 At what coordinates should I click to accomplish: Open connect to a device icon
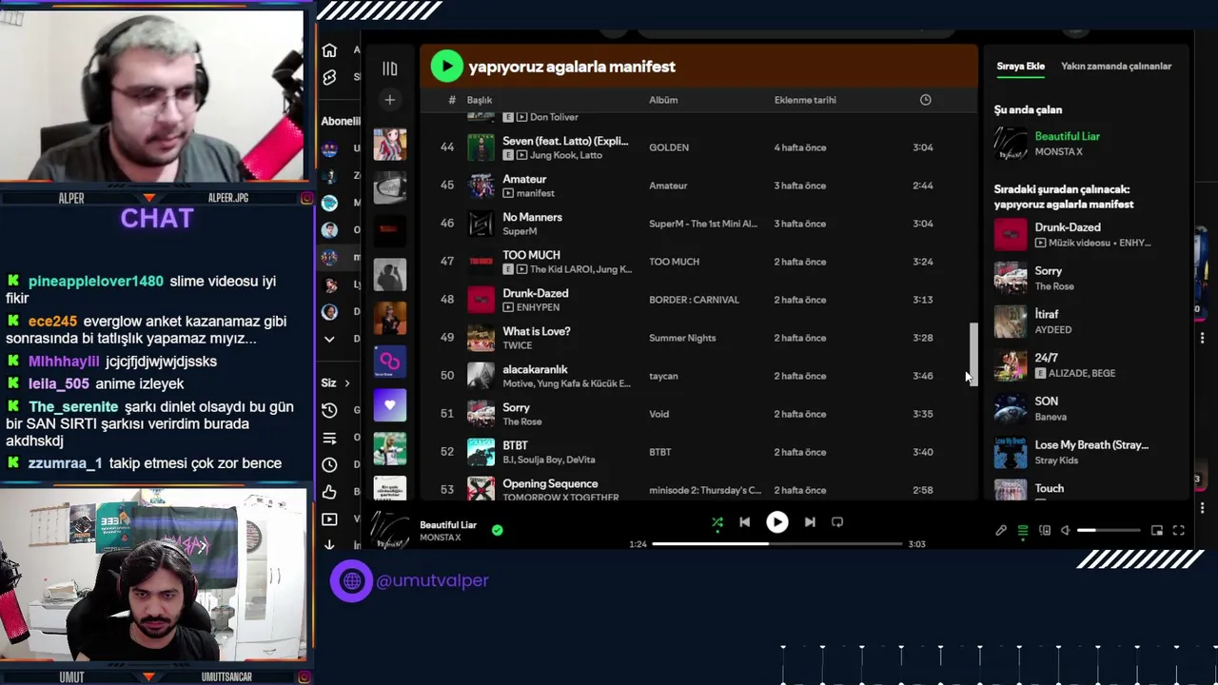tap(1045, 531)
